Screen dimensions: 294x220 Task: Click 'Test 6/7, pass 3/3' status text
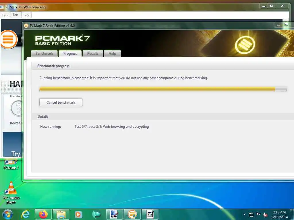[112, 127]
